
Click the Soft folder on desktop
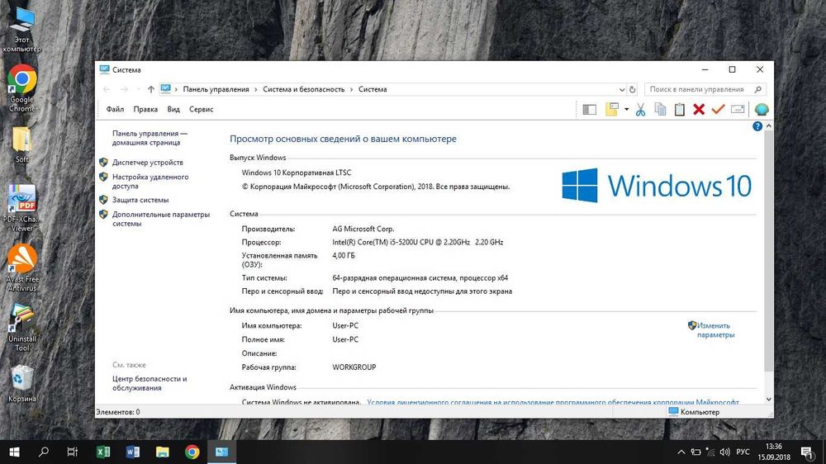coord(21,145)
